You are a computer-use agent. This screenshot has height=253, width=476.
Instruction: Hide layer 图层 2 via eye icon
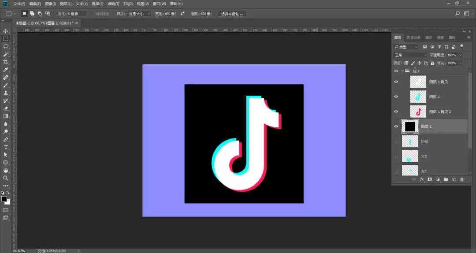[396, 126]
